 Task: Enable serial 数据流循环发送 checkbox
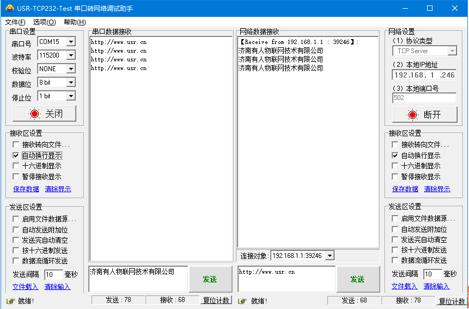pyautogui.click(x=16, y=261)
